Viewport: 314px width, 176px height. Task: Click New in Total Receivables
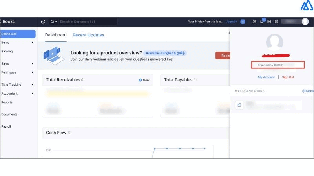(144, 80)
